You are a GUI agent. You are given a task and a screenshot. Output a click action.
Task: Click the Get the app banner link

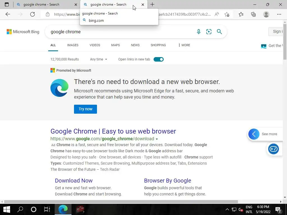272,46
